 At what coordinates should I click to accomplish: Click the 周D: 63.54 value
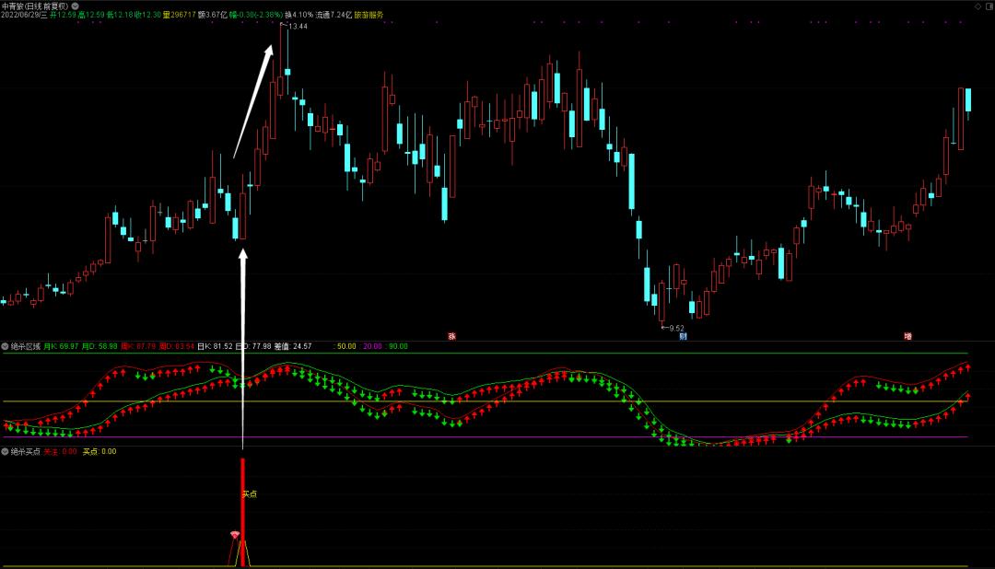click(x=176, y=346)
